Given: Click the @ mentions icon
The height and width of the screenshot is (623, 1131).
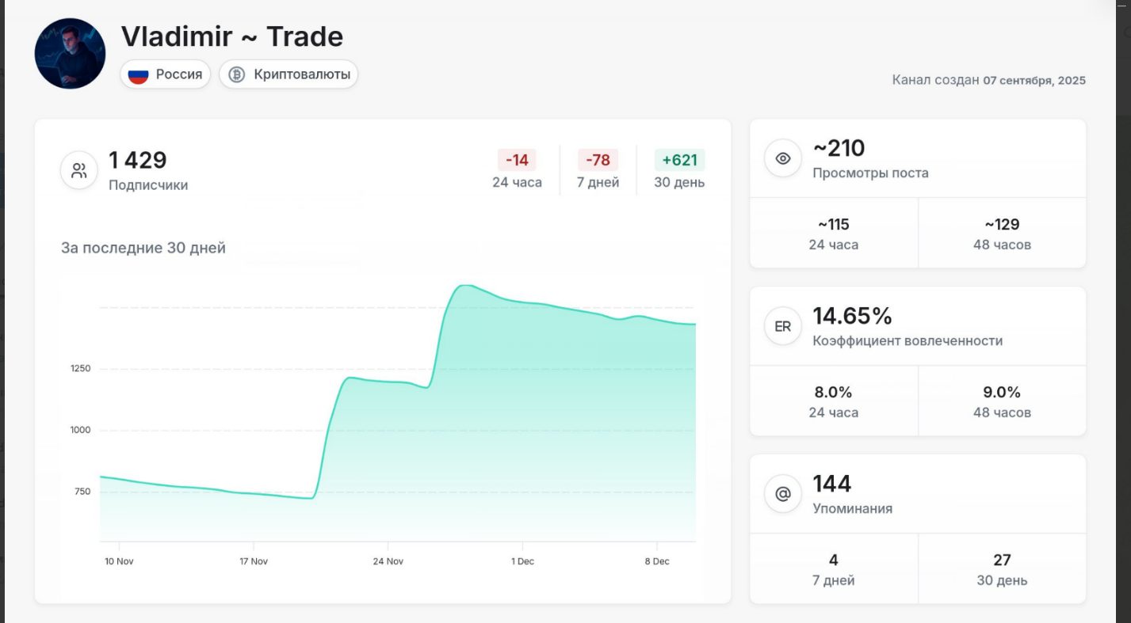Looking at the screenshot, I should (782, 493).
